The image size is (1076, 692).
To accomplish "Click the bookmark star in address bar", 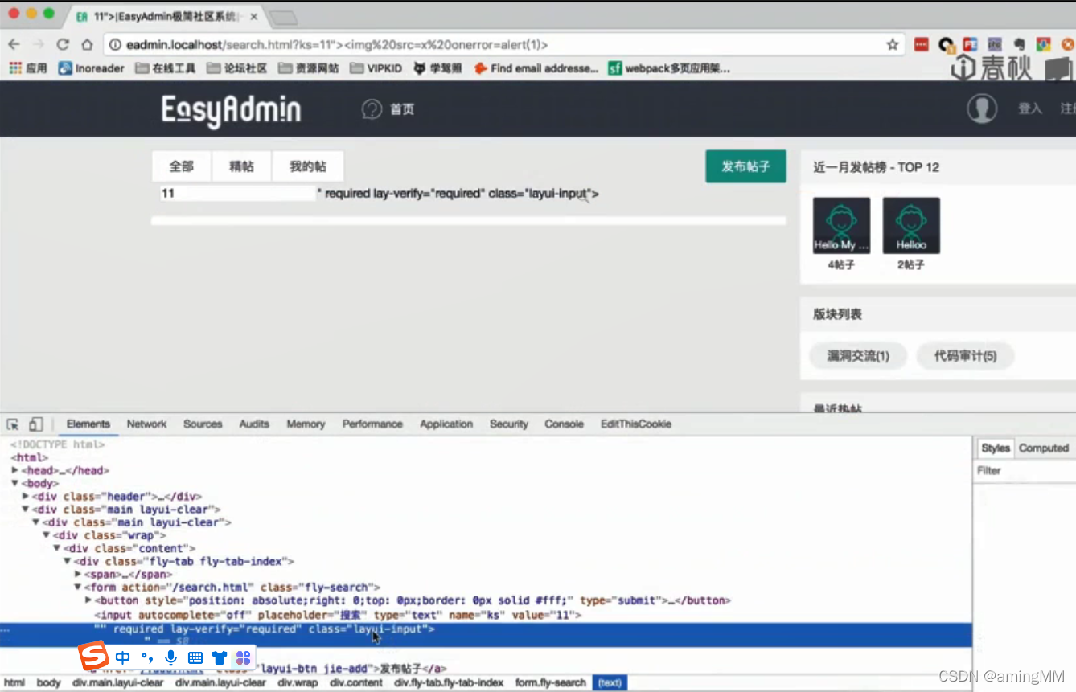I will pos(893,45).
